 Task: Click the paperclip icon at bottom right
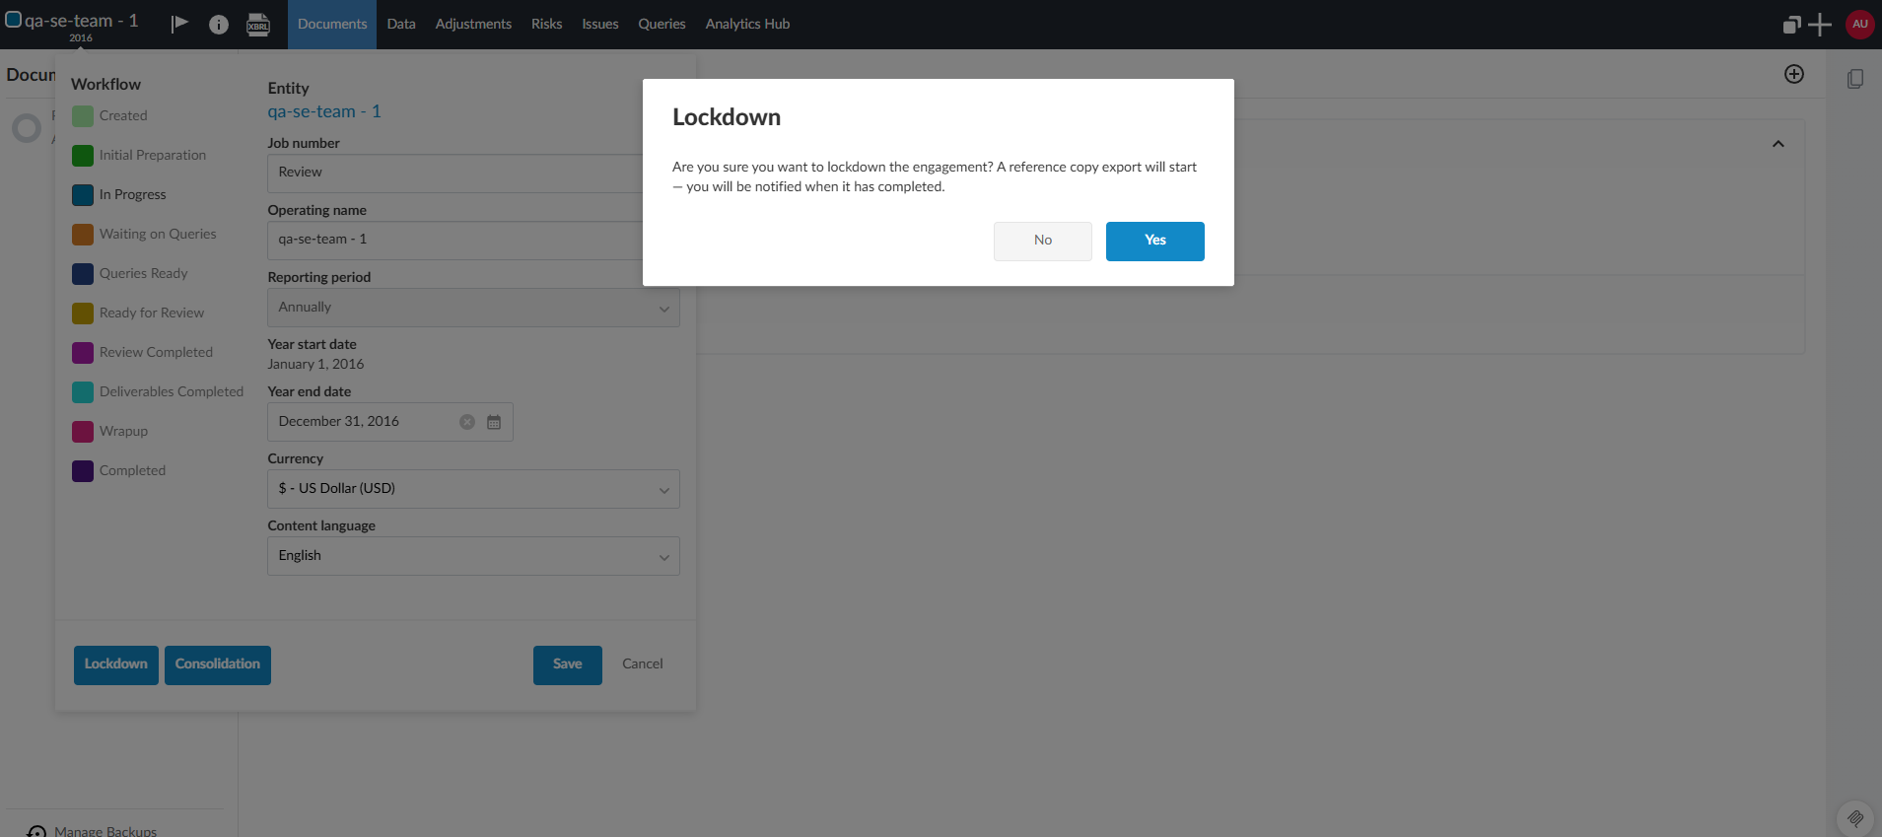(1855, 818)
